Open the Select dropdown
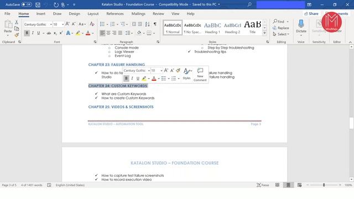 [x=281, y=34]
